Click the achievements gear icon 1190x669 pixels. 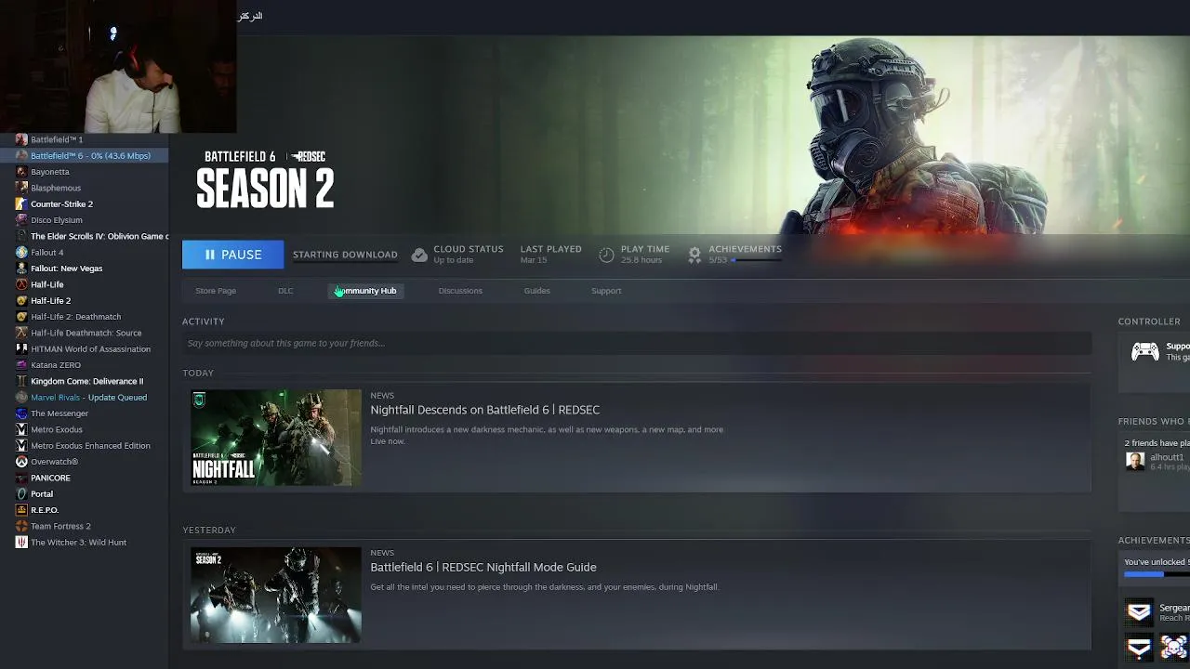(x=694, y=255)
